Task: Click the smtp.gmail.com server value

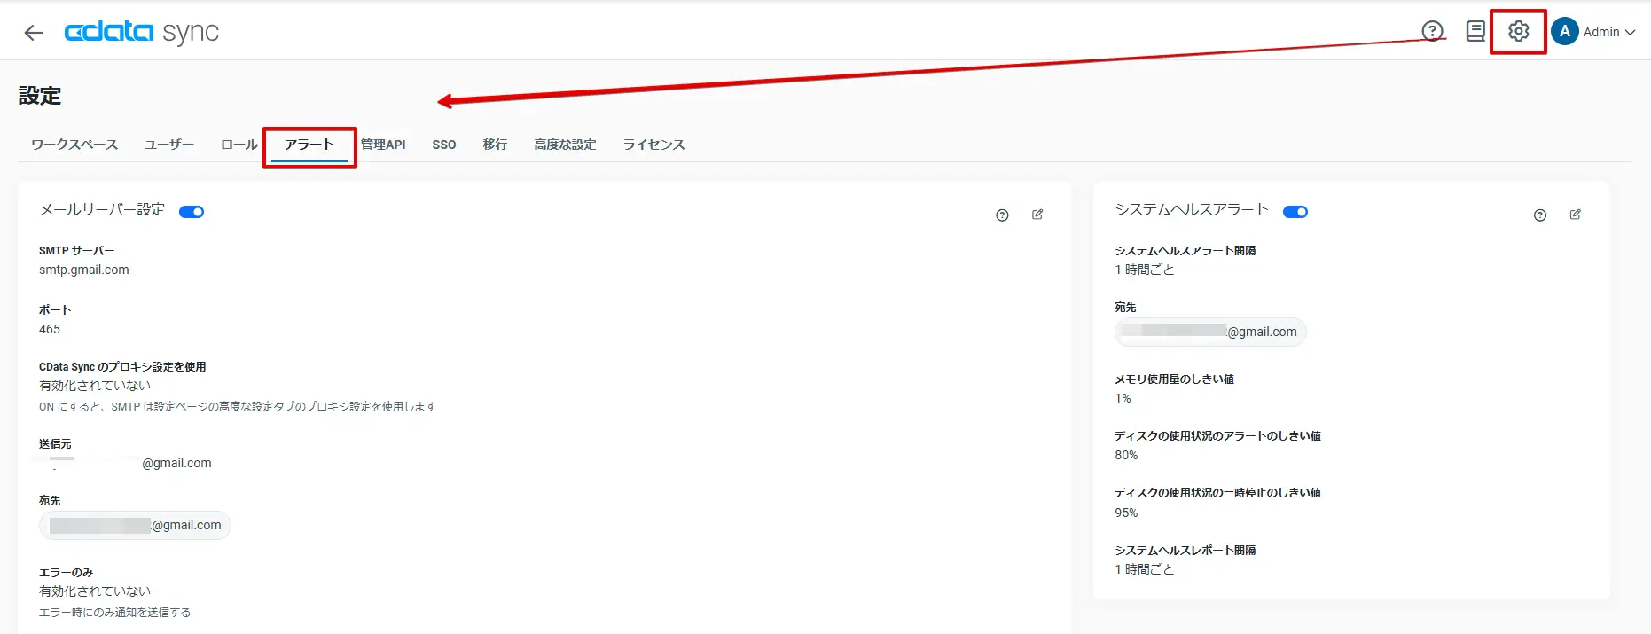Action: 84,270
